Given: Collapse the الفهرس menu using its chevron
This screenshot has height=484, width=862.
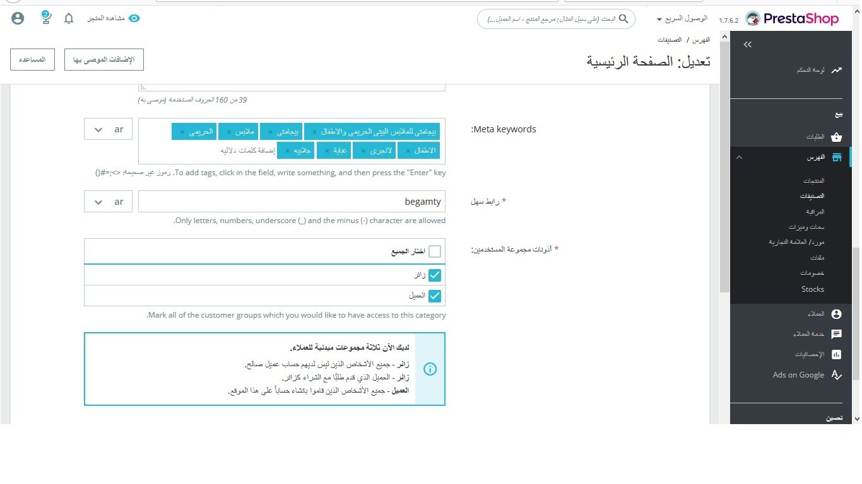Looking at the screenshot, I should [740, 158].
